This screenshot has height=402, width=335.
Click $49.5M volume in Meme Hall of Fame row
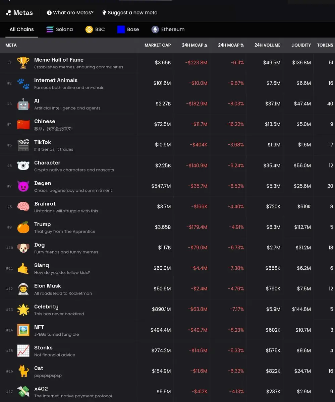[x=272, y=63]
